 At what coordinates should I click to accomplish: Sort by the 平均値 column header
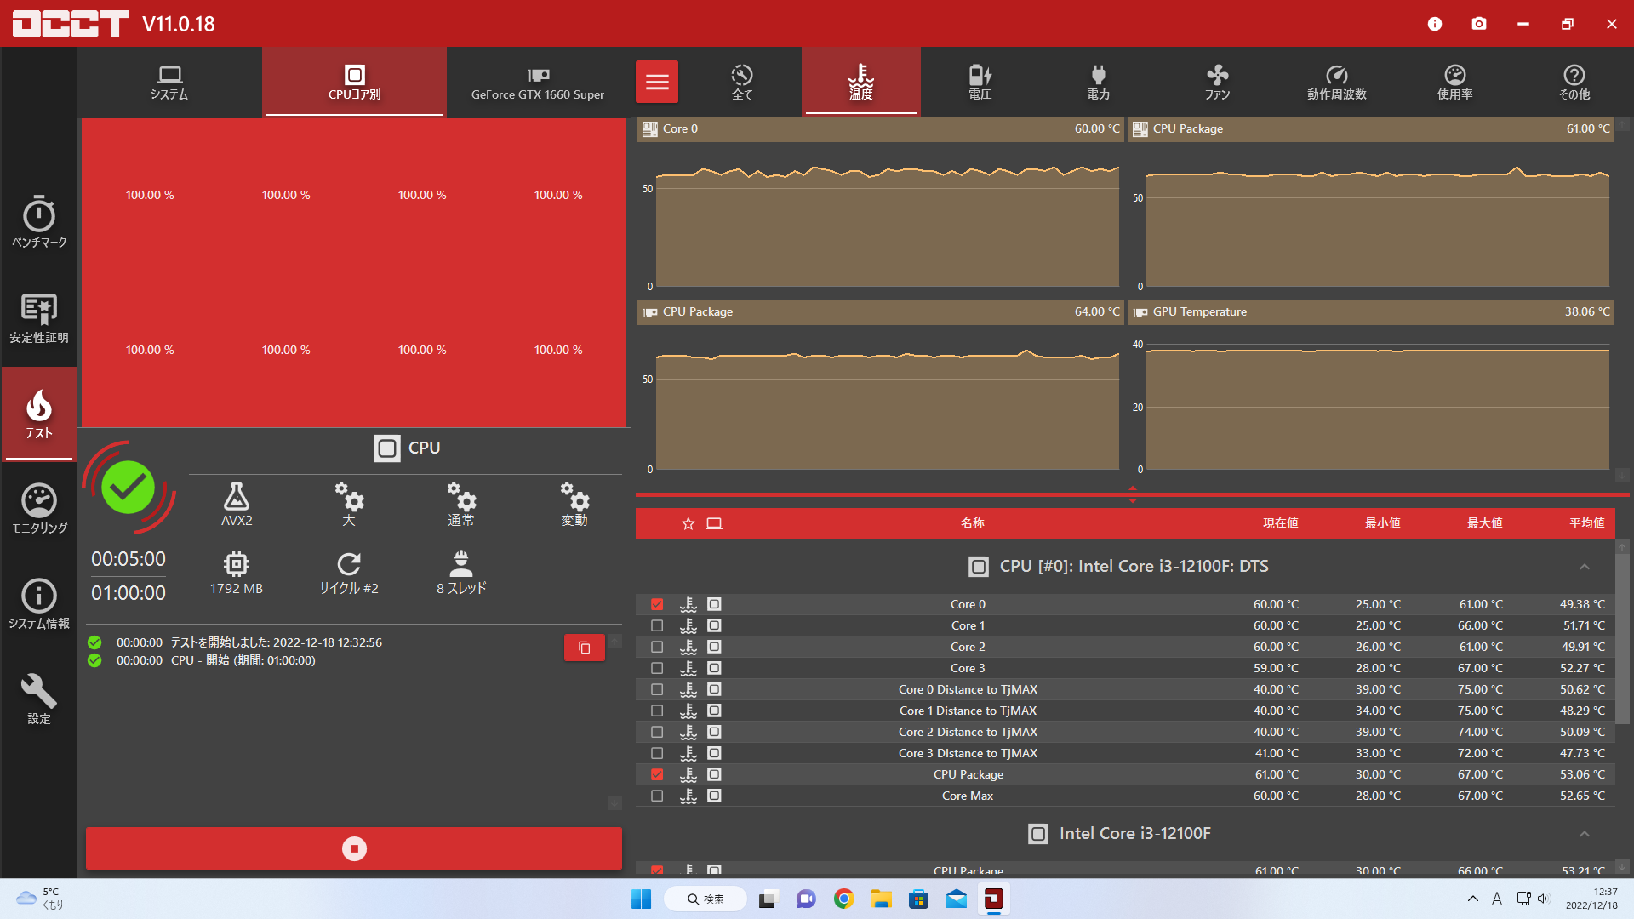(1586, 523)
